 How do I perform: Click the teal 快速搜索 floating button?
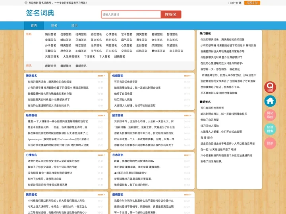pos(270,129)
